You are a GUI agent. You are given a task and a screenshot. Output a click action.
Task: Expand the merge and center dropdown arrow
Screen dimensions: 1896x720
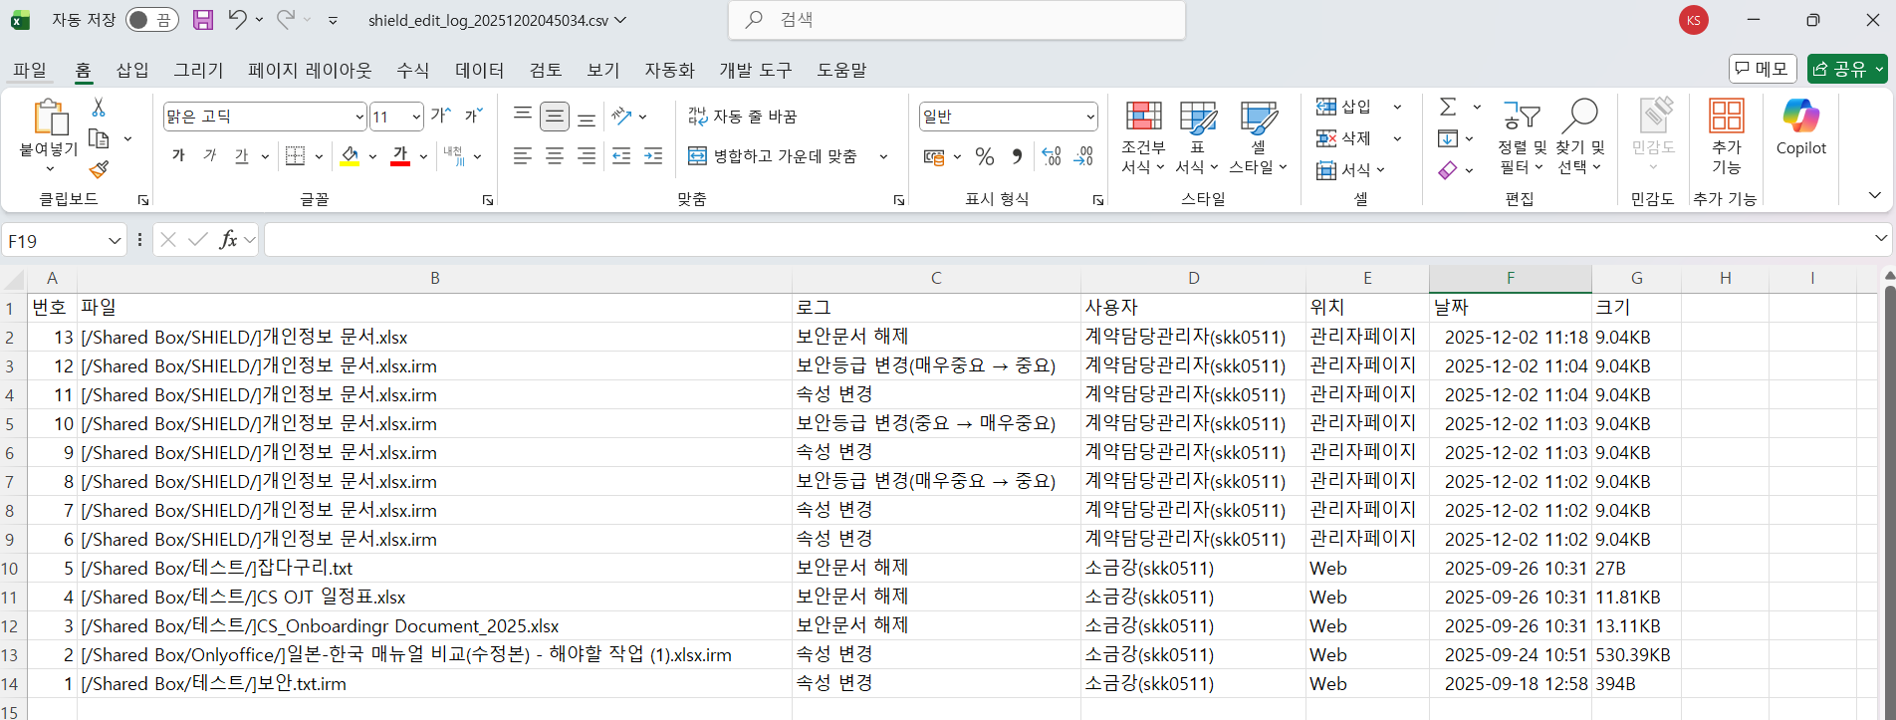click(x=883, y=156)
